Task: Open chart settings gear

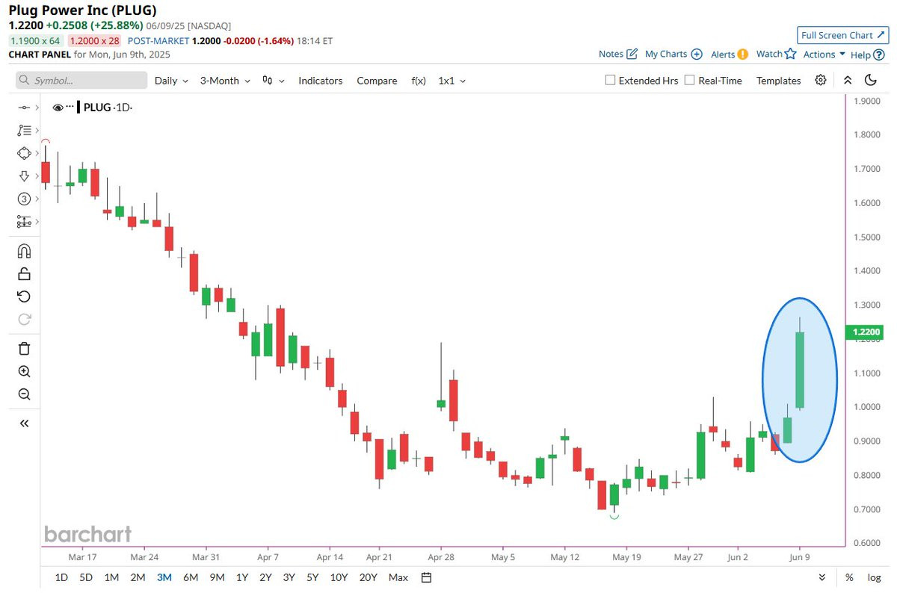Action: [821, 80]
